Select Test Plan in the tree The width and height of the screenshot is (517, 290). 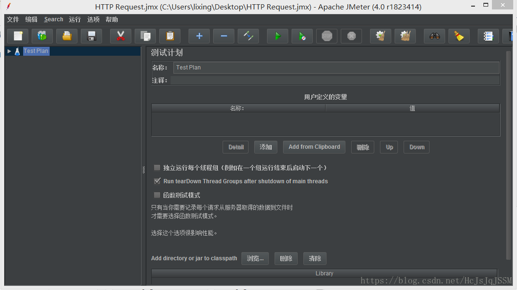tap(36, 51)
